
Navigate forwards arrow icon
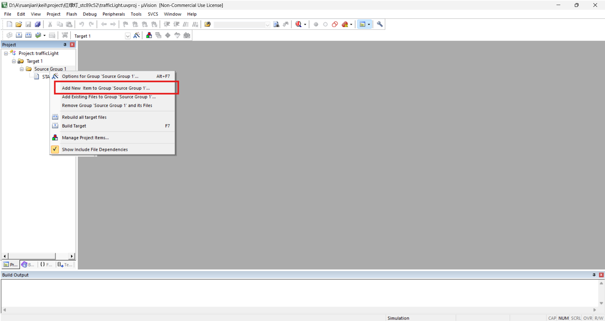pyautogui.click(x=113, y=24)
